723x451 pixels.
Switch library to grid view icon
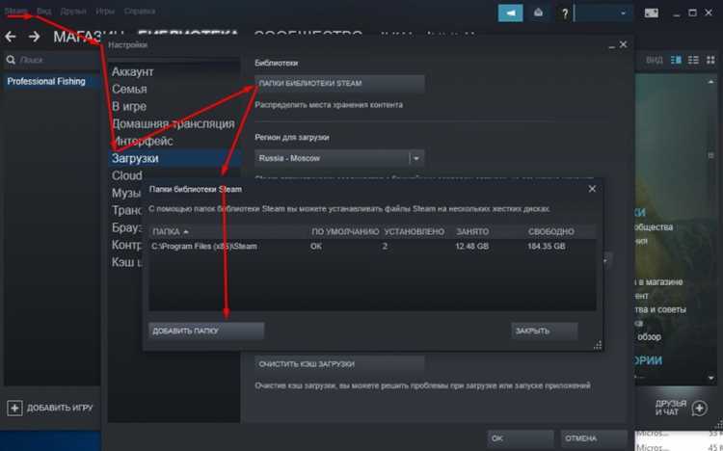click(710, 60)
